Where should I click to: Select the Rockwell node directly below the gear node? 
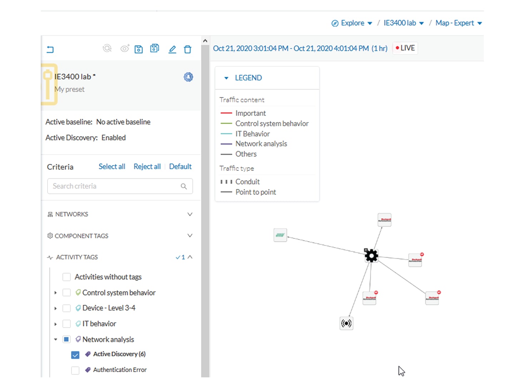coord(370,298)
